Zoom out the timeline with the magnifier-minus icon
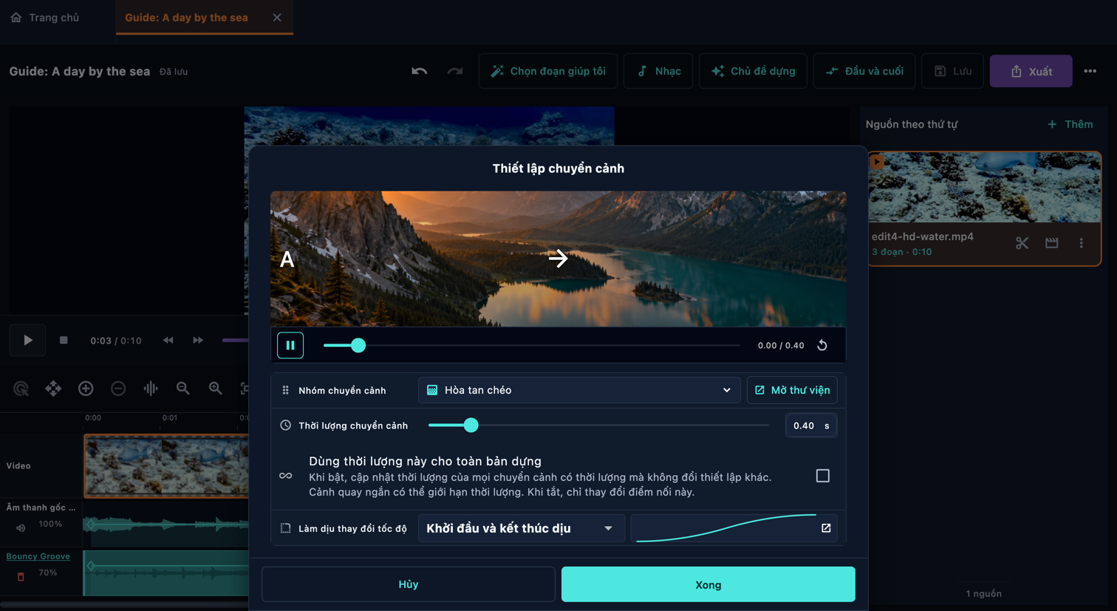This screenshot has width=1117, height=611. click(x=183, y=389)
